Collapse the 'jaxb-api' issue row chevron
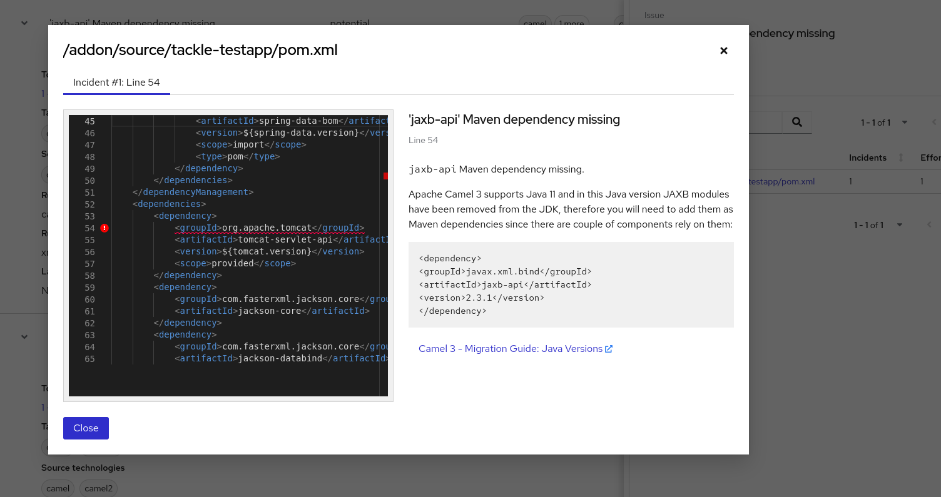 pyautogui.click(x=24, y=23)
